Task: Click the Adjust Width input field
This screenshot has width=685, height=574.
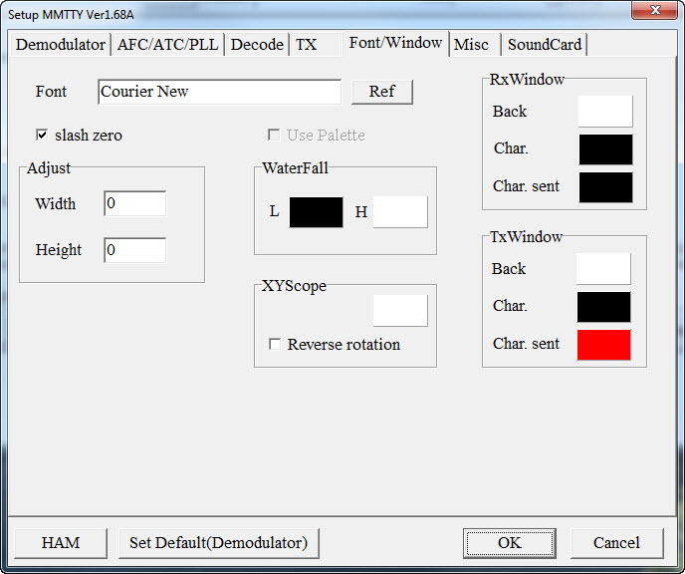Action: tap(134, 203)
